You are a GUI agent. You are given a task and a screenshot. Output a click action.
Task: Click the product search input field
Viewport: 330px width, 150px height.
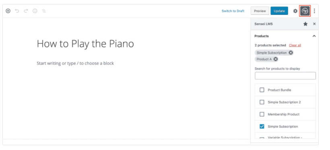click(285, 76)
